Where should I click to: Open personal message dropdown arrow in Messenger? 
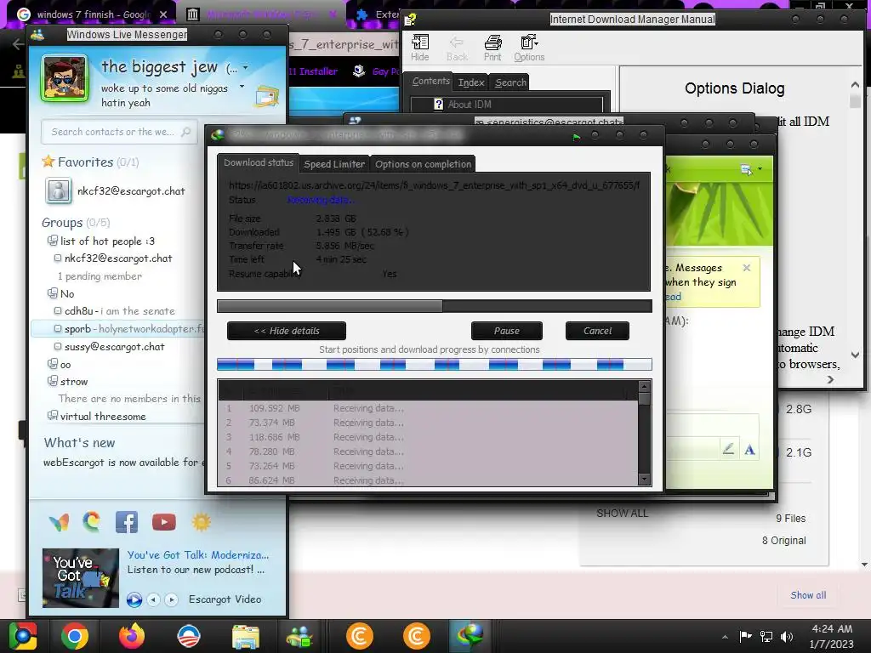[x=242, y=87]
